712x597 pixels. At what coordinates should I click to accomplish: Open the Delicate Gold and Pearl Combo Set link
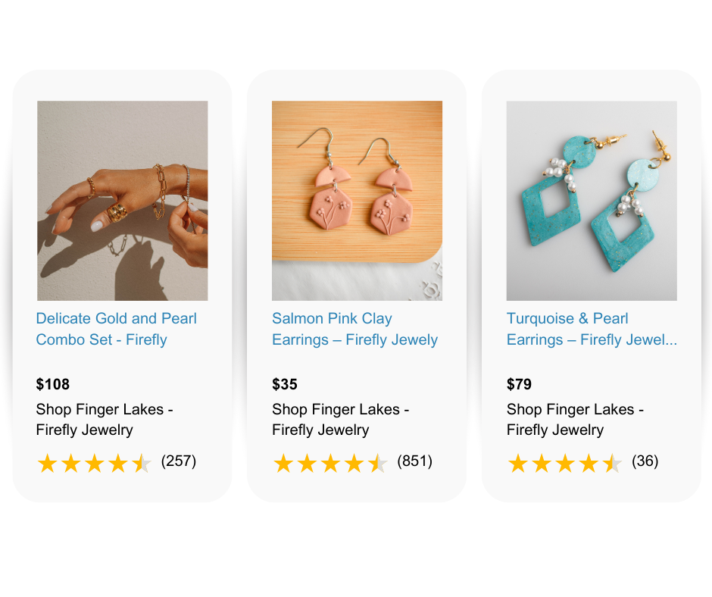coord(116,329)
